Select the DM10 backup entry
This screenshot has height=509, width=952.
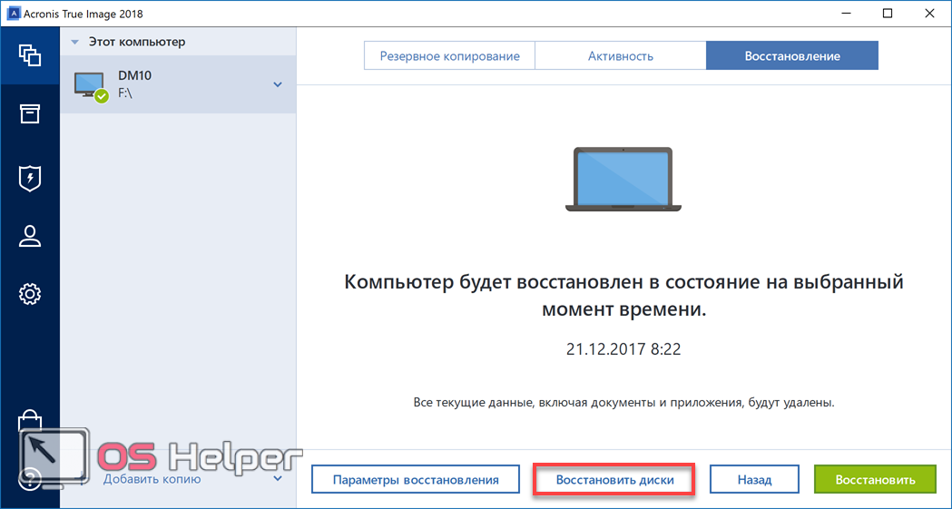pos(172,84)
